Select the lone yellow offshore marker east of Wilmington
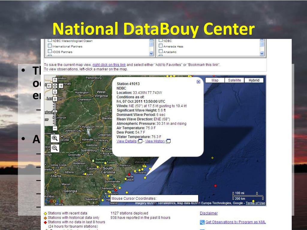 coord(213,158)
